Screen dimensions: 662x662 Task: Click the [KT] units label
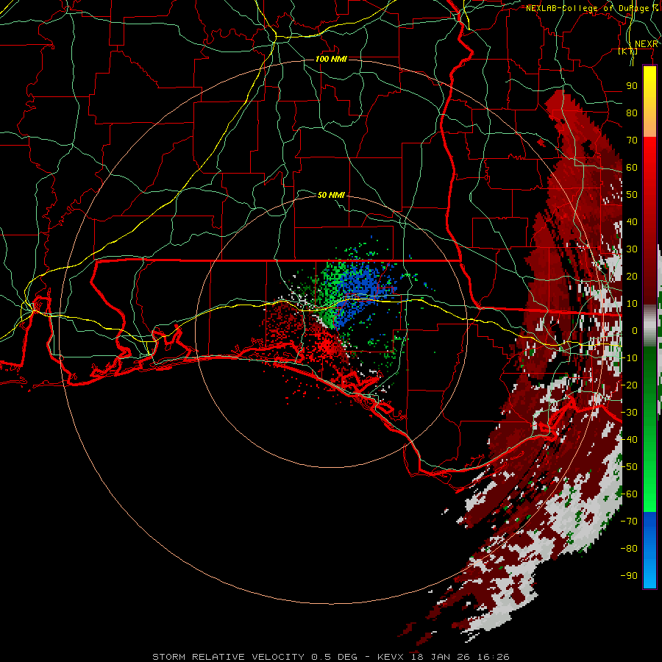point(627,51)
